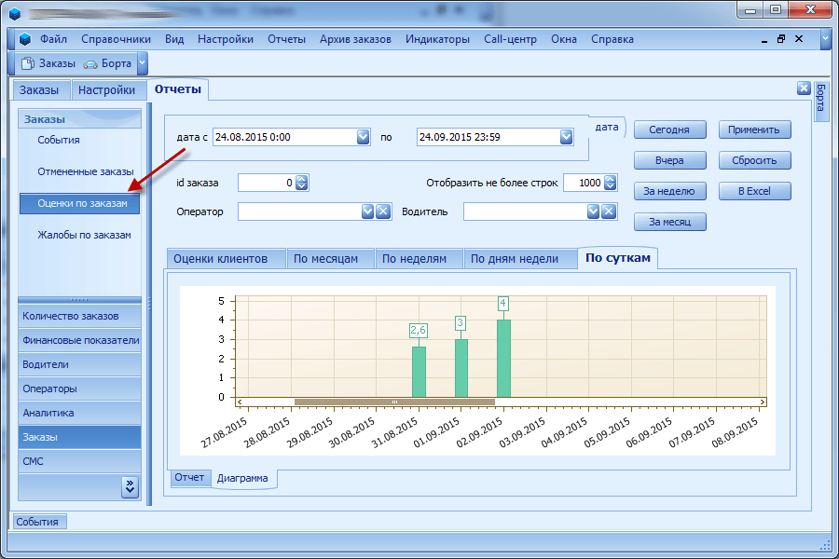
Task: Select the Диаграмма bottom tab
Action: pos(242,478)
